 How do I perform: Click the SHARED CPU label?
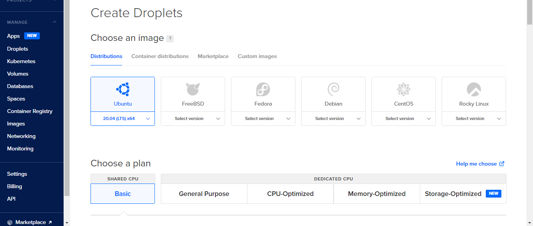coord(123,179)
